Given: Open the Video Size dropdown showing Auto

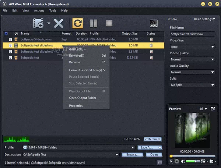Looking at the screenshot, I should click(x=193, y=47).
